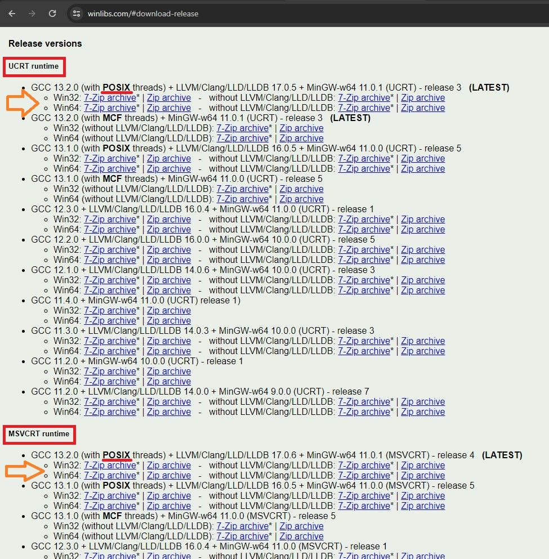
Task: Download UCRT GCC 11.3.0 Win64 7-Zip archive with LLVM
Action: [110, 351]
